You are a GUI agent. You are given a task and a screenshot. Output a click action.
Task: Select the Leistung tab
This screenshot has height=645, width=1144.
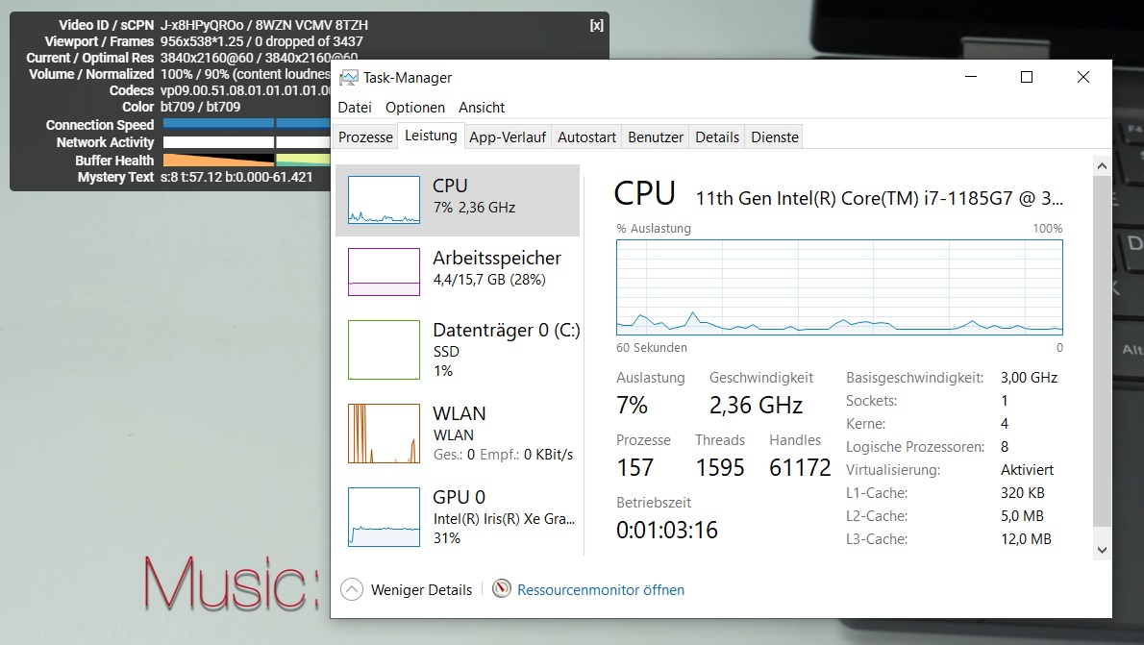pos(432,136)
